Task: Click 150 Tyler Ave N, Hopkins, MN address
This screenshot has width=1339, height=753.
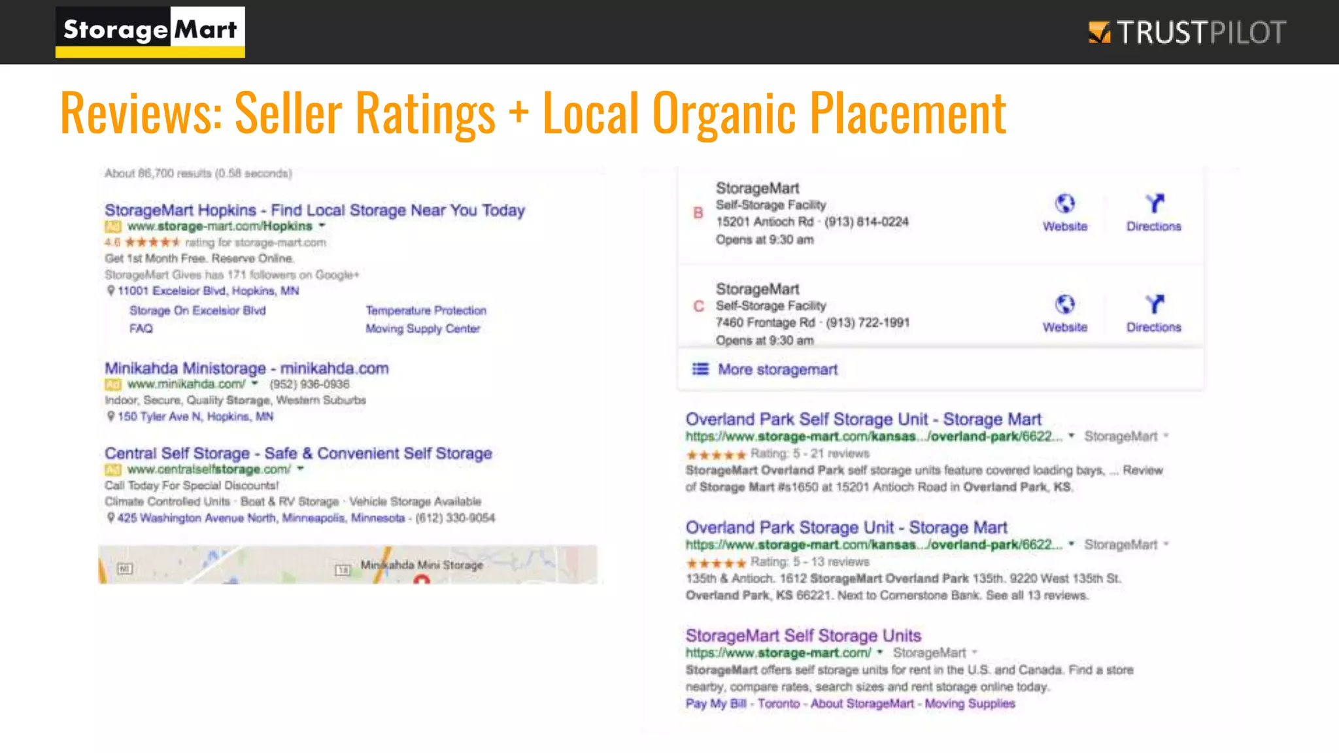Action: pyautogui.click(x=195, y=416)
